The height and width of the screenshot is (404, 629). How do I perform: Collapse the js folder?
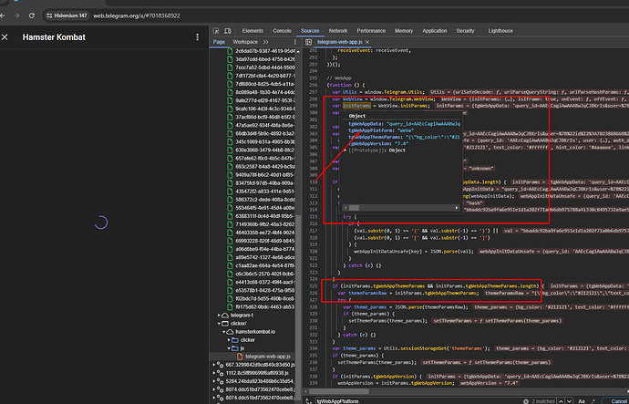point(229,348)
